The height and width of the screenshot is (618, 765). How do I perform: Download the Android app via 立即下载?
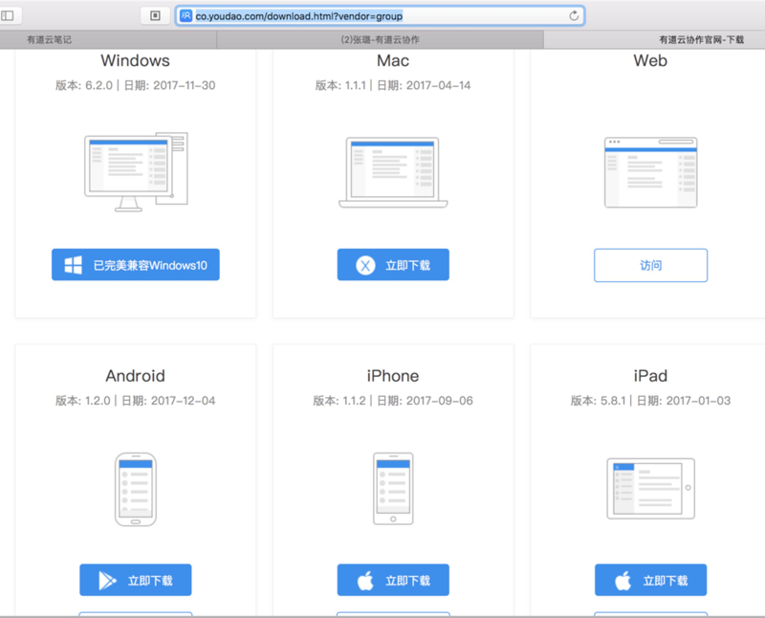[136, 580]
